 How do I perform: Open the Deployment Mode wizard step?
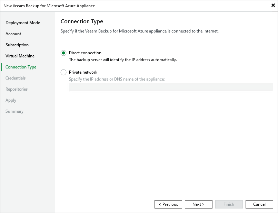click(x=23, y=22)
